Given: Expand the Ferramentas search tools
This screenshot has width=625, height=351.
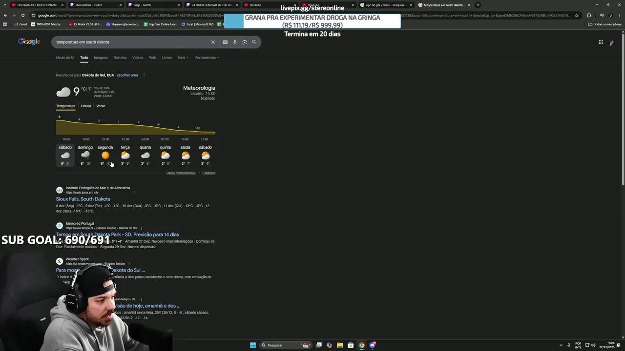Looking at the screenshot, I should coord(207,58).
